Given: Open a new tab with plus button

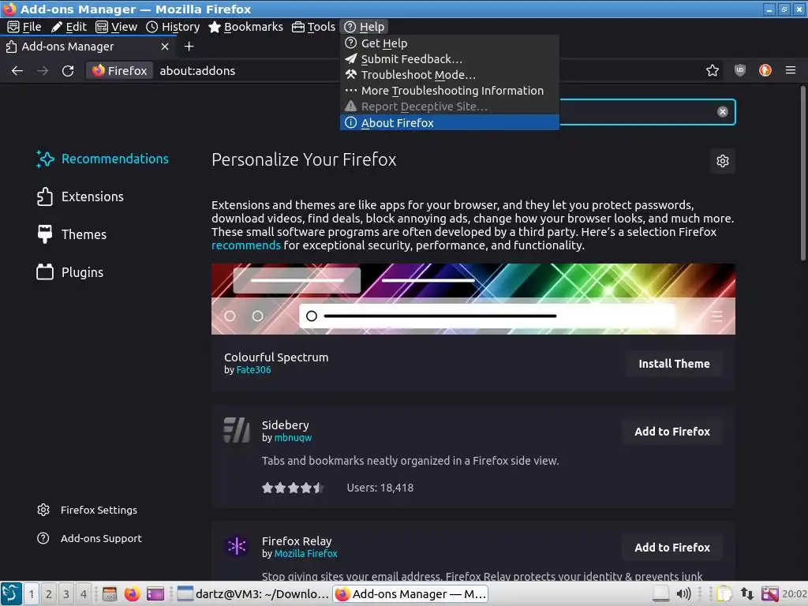Looking at the screenshot, I should 189,47.
